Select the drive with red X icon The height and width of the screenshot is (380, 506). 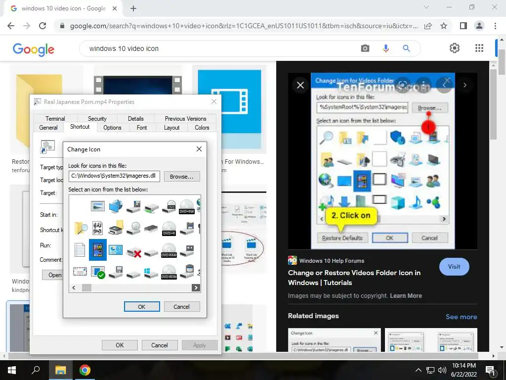click(x=133, y=252)
